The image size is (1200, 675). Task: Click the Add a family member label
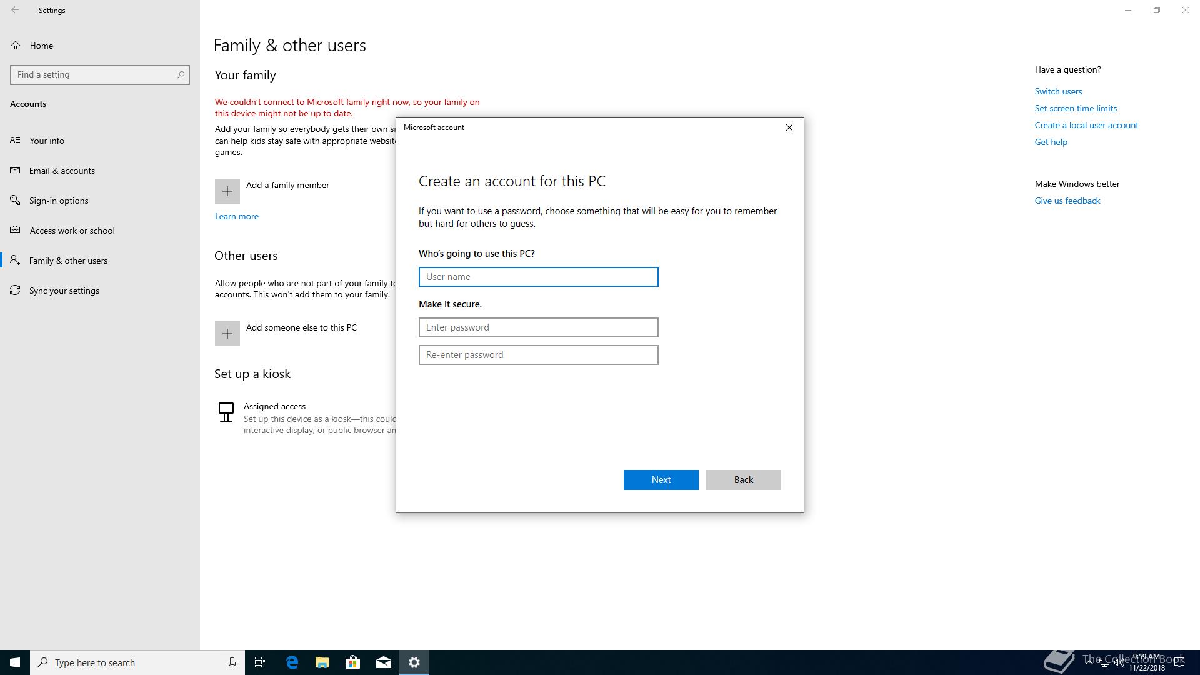point(287,185)
